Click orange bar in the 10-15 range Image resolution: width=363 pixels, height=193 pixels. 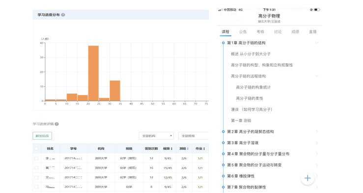[x=72, y=97]
